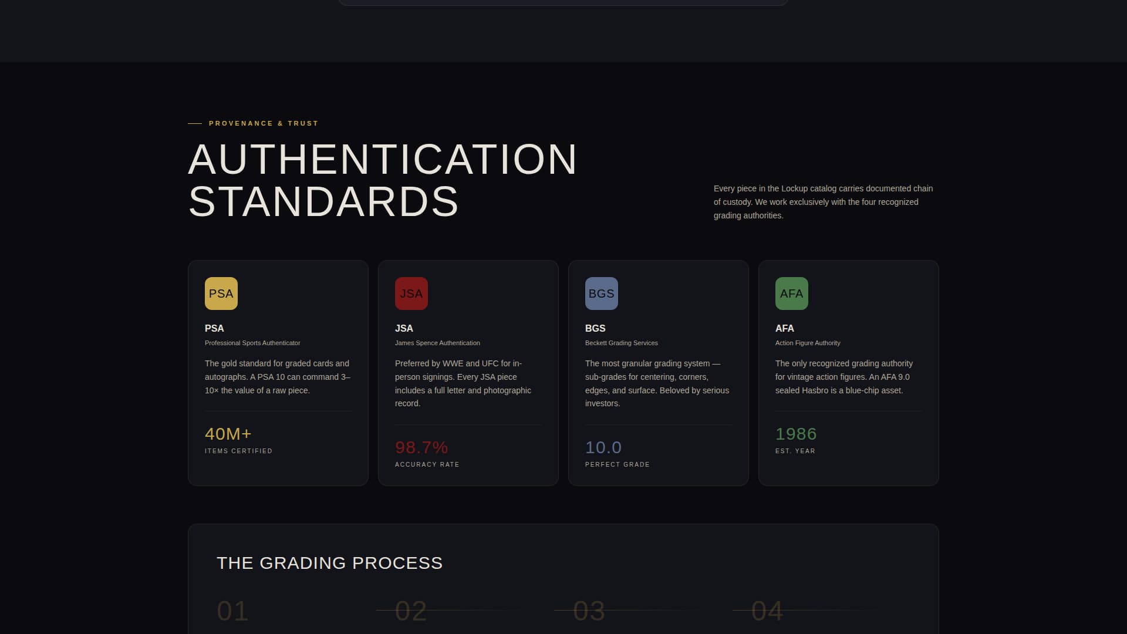
Task: Click step 04 grading process marker
Action: click(x=767, y=611)
